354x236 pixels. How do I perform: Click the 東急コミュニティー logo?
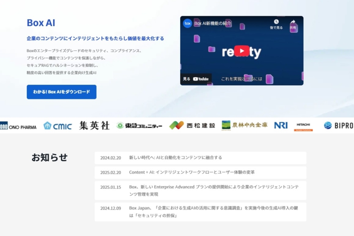coord(139,126)
